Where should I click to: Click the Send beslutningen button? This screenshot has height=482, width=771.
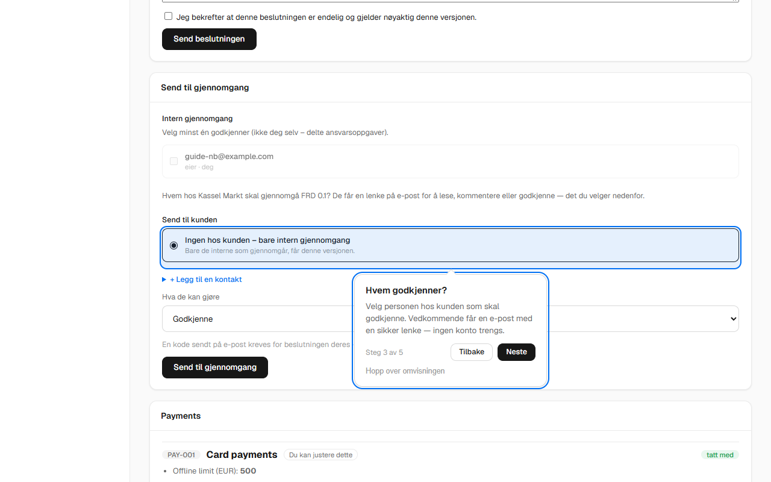(x=209, y=39)
